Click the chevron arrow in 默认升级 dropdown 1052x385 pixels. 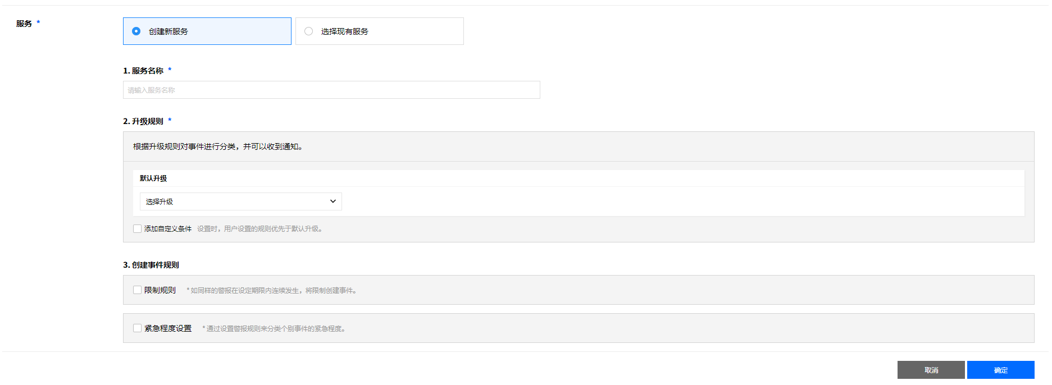tap(333, 201)
